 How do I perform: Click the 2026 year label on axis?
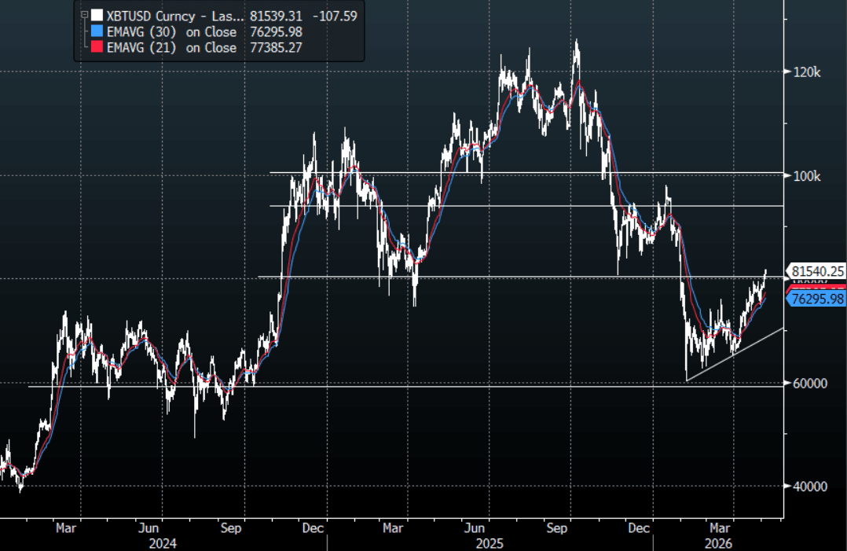tap(718, 543)
